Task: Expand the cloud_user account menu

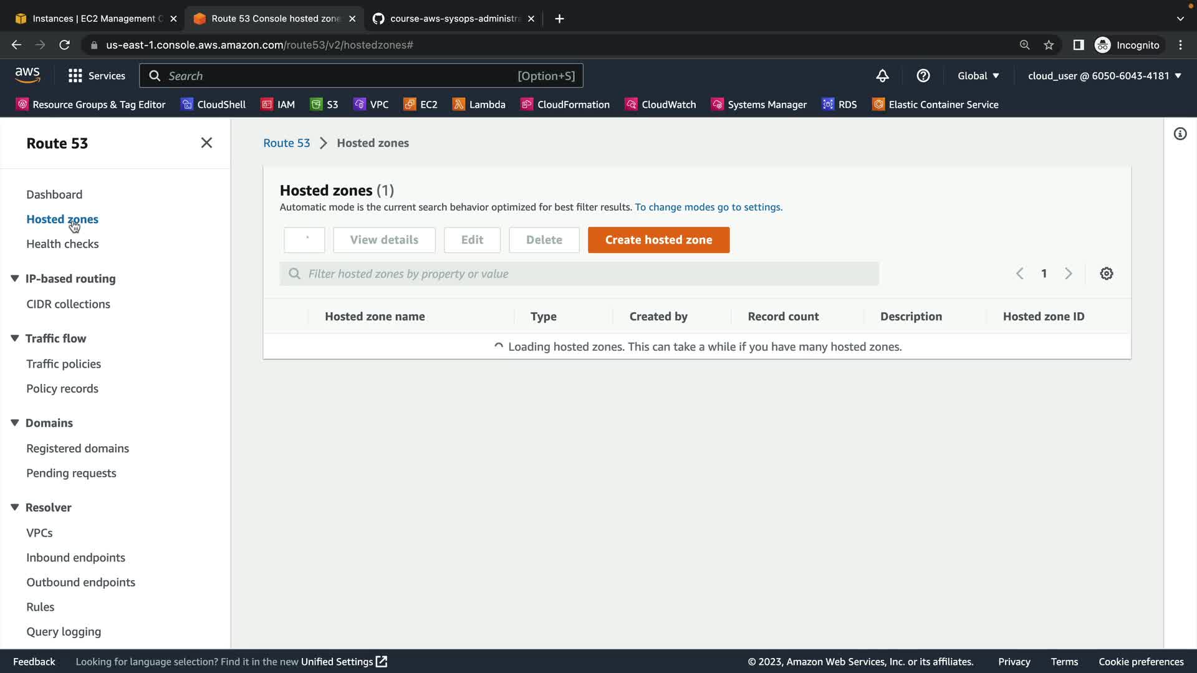Action: click(x=1104, y=76)
